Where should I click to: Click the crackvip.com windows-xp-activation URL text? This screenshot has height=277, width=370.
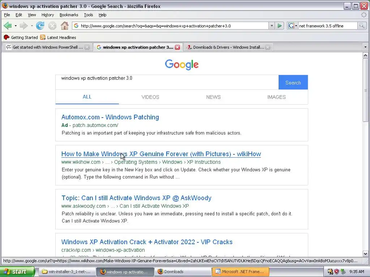click(x=103, y=250)
